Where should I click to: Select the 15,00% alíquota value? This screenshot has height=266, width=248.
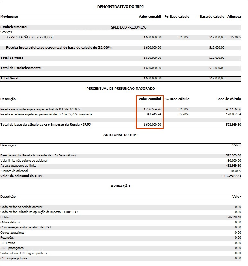click(235, 37)
